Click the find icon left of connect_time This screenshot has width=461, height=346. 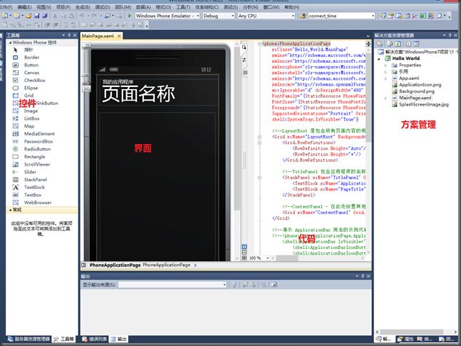[303, 16]
